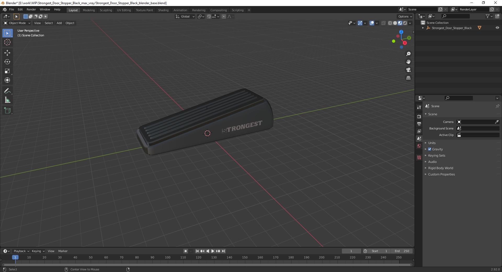The width and height of the screenshot is (502, 272).
Task: Switch to the Shading workspace tab
Action: [x=163, y=10]
